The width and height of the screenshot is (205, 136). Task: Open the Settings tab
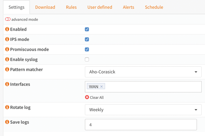click(x=16, y=7)
